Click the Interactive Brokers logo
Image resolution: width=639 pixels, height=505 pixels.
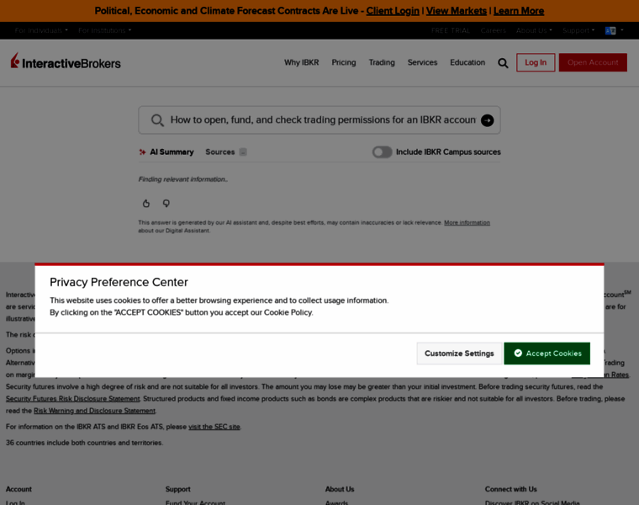(x=66, y=61)
